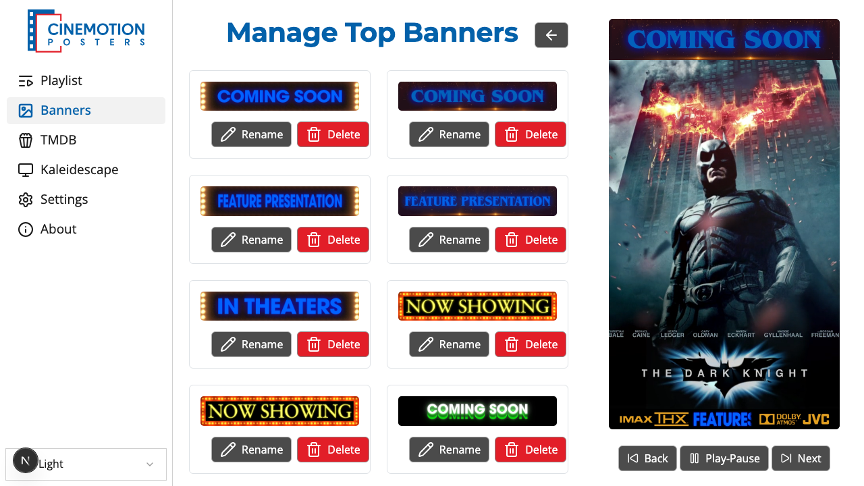Rename the left-column Now Showing banner
Screen dimensions: 864x486
(x=251, y=450)
